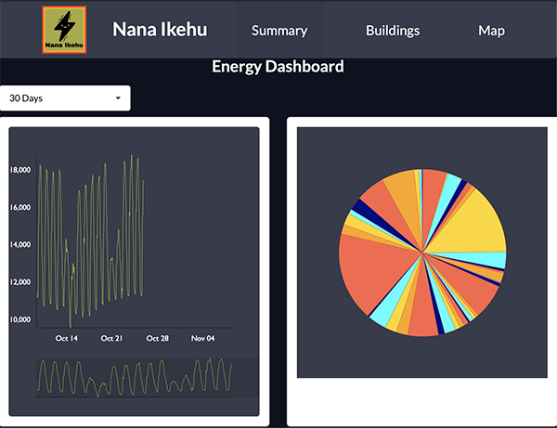Click the Oct 14 axis label
Image resolution: width=557 pixels, height=428 pixels.
pyautogui.click(x=67, y=338)
